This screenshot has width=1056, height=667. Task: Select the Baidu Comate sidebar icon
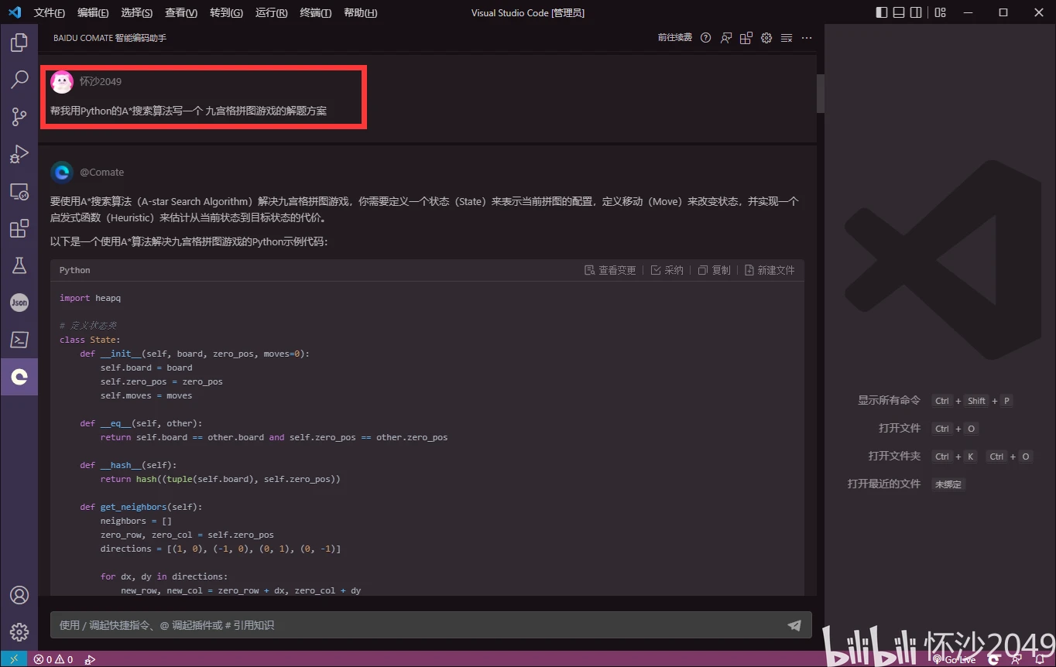point(19,377)
